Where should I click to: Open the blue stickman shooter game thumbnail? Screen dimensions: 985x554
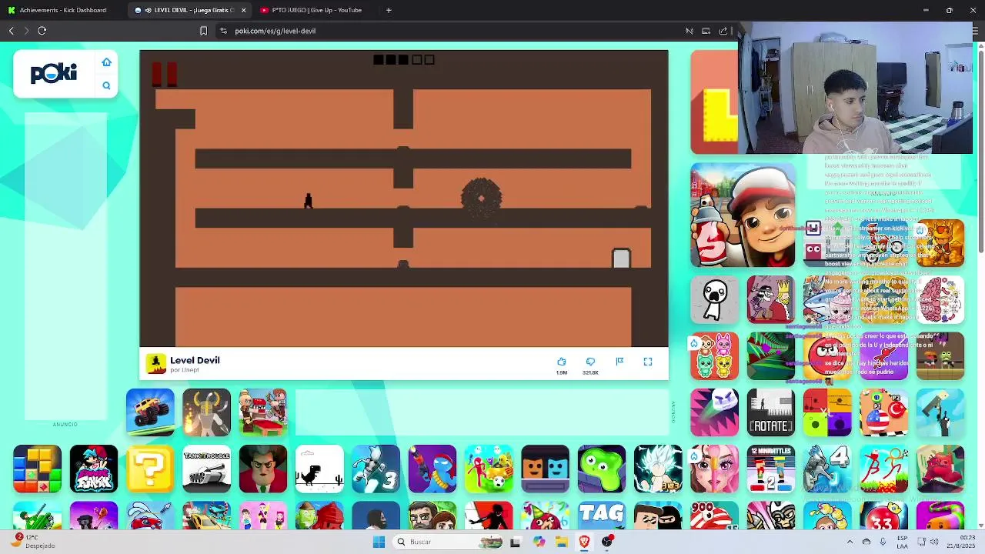coord(432,469)
